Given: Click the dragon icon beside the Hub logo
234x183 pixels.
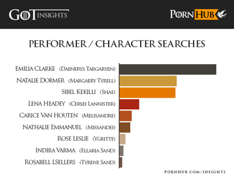Looking at the screenshot, I should [222, 15].
